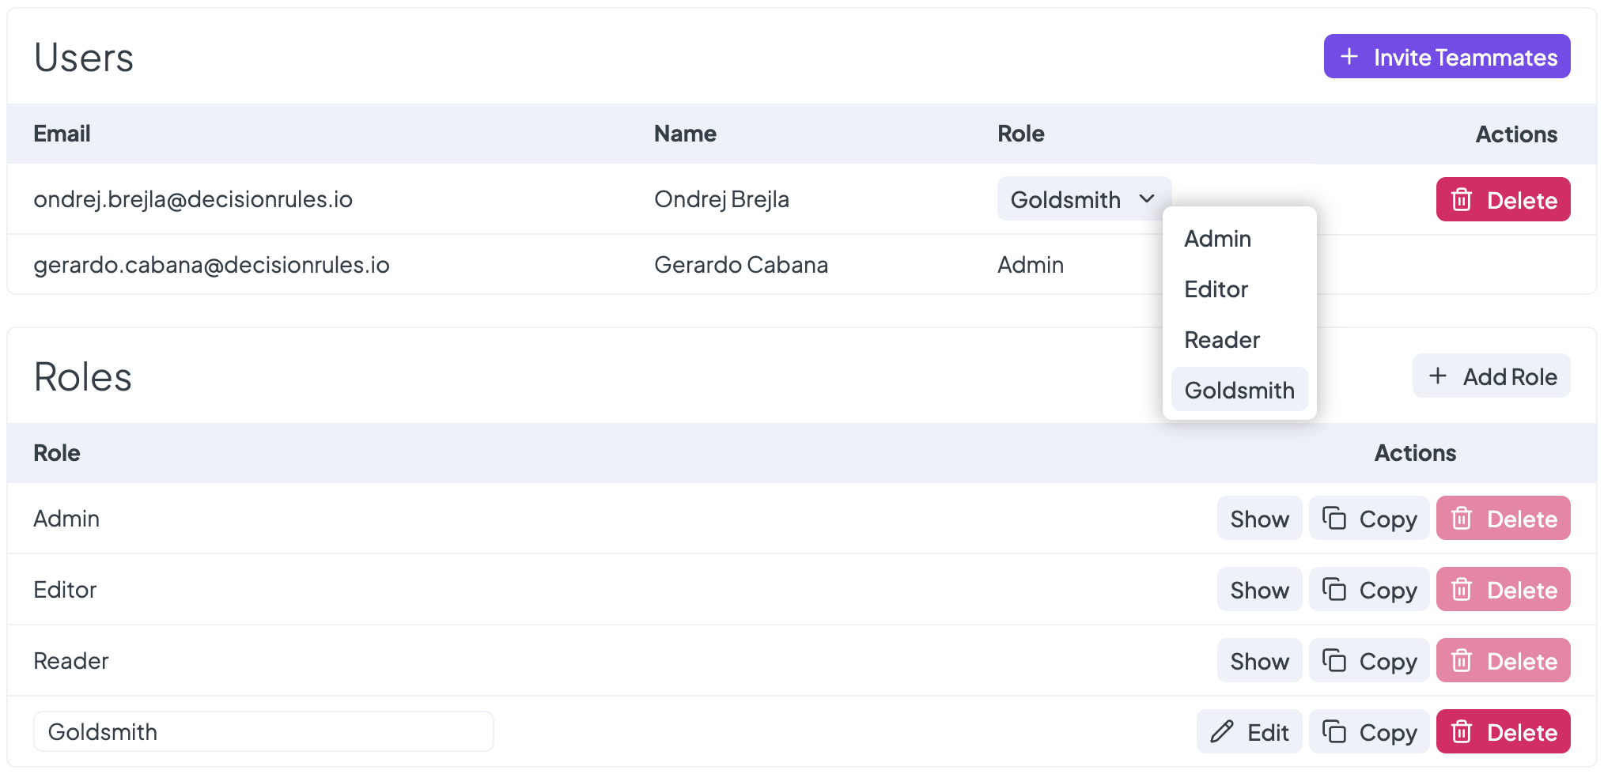Viewport: 1604px width, 774px height.
Task: Show the Admin role permissions
Action: pyautogui.click(x=1259, y=519)
